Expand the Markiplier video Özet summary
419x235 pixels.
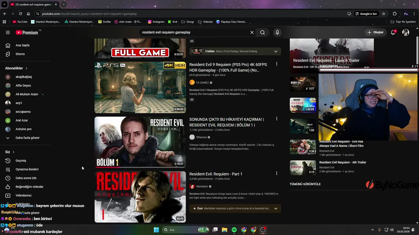(x=276, y=208)
